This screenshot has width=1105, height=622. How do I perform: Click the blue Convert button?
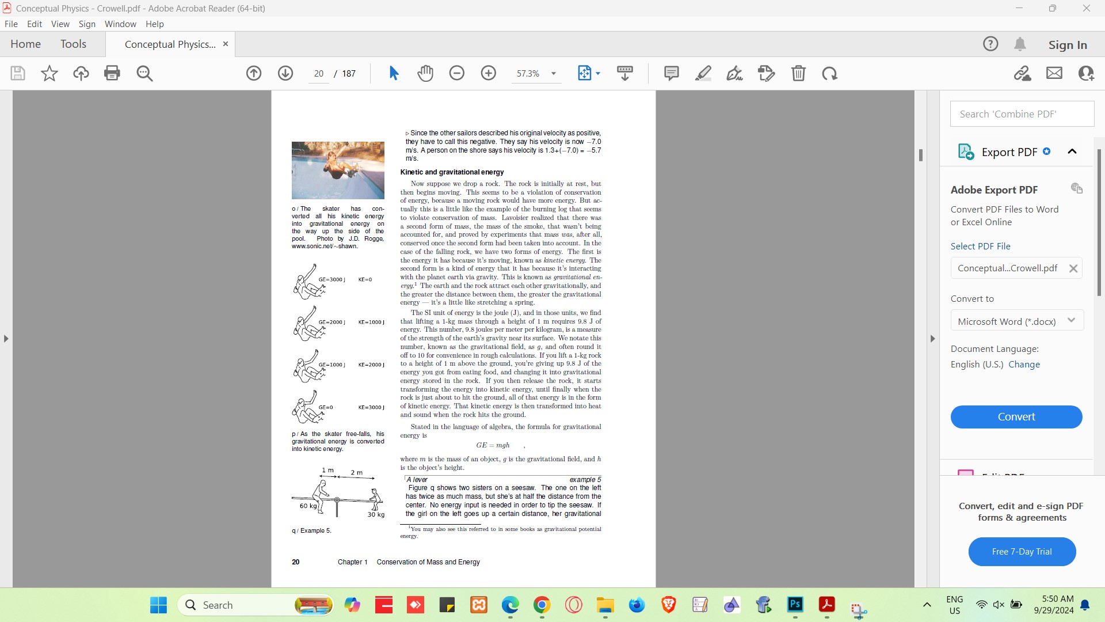(x=1016, y=417)
